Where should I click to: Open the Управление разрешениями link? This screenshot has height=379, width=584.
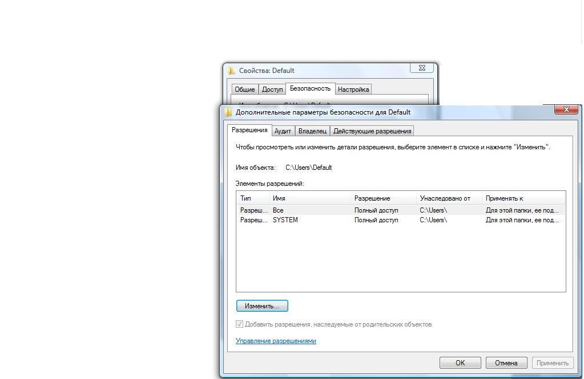(x=276, y=341)
